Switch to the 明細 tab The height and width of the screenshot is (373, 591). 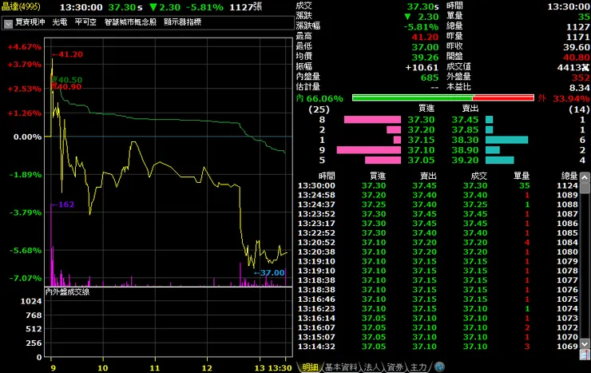click(x=310, y=367)
